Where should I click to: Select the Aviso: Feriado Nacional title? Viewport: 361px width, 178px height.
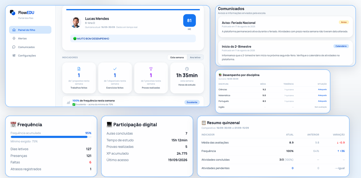point(239,23)
